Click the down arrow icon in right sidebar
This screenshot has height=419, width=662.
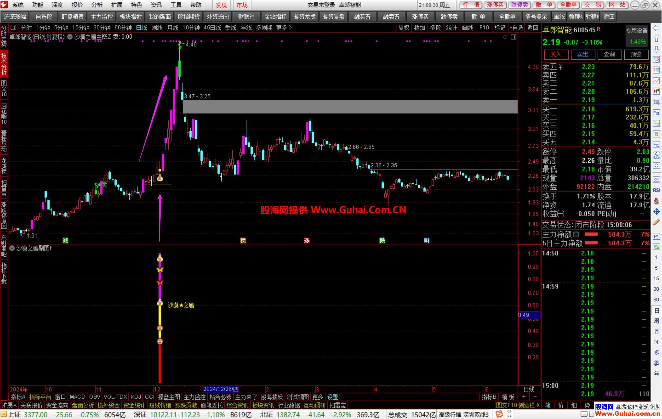tap(656, 49)
